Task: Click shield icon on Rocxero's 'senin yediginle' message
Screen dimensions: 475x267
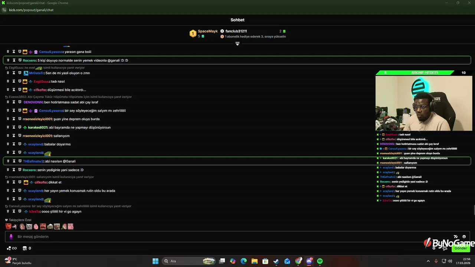Action: [x=20, y=170]
